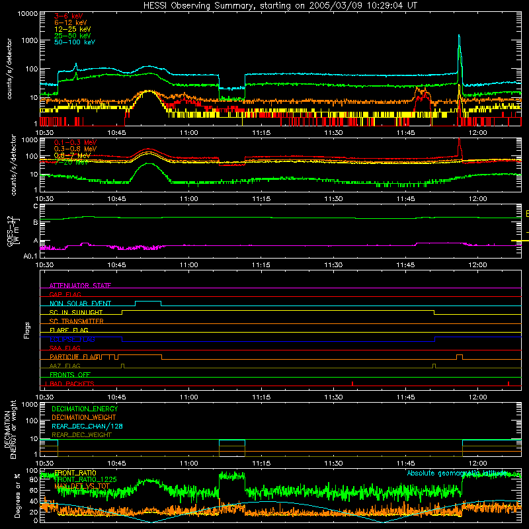
Task: Select the 50-100 keV legend label
Action: tap(75, 42)
